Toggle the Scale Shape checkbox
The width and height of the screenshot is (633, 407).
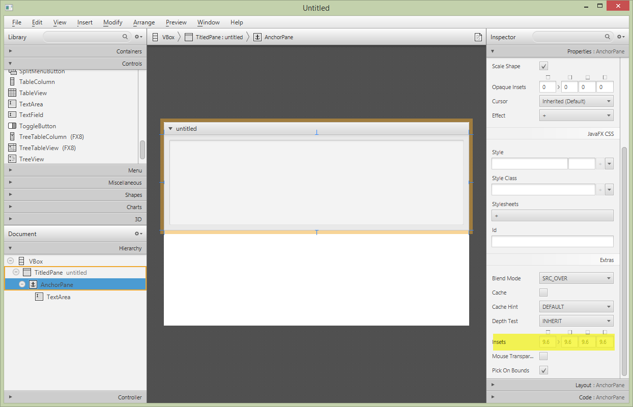[543, 66]
